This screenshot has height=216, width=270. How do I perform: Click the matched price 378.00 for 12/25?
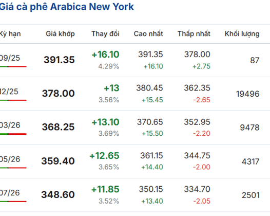(x=59, y=93)
